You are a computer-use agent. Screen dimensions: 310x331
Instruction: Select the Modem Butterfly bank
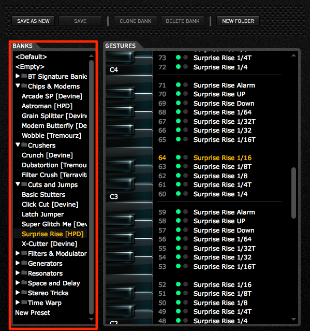54,126
